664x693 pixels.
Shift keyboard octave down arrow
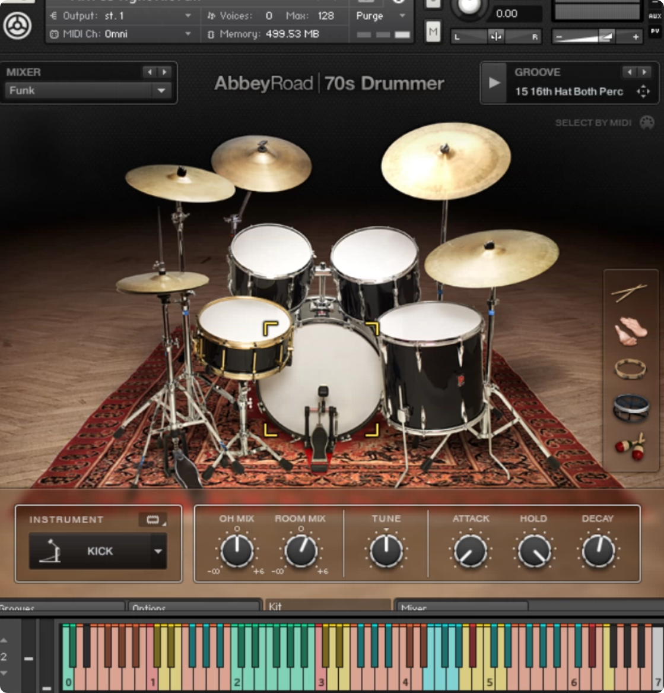point(4,673)
